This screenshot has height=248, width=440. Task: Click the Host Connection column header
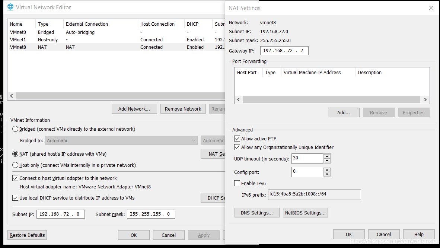point(161,24)
